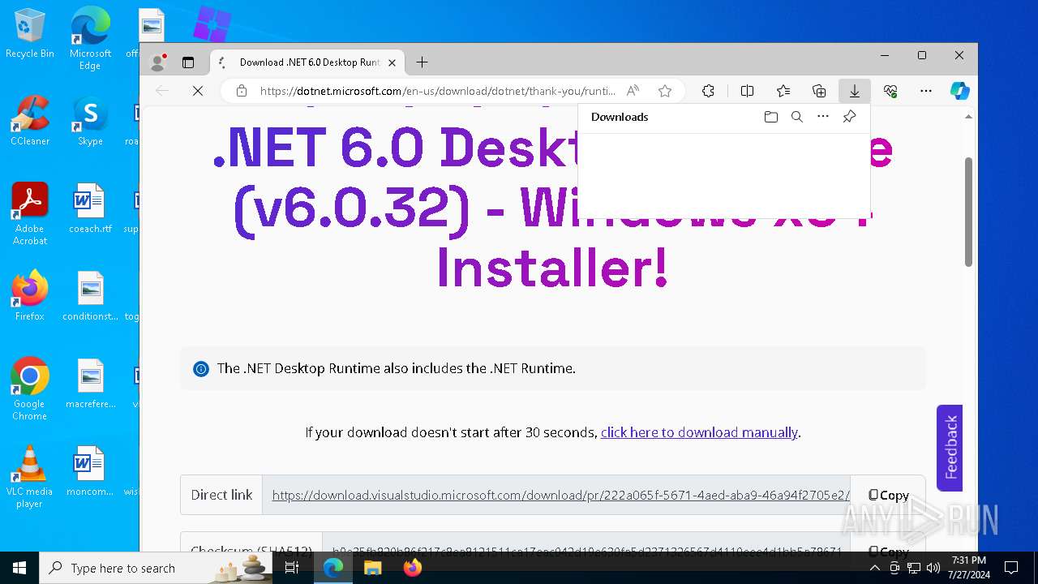Toggle split screen view
This screenshot has width=1038, height=584.
[748, 91]
